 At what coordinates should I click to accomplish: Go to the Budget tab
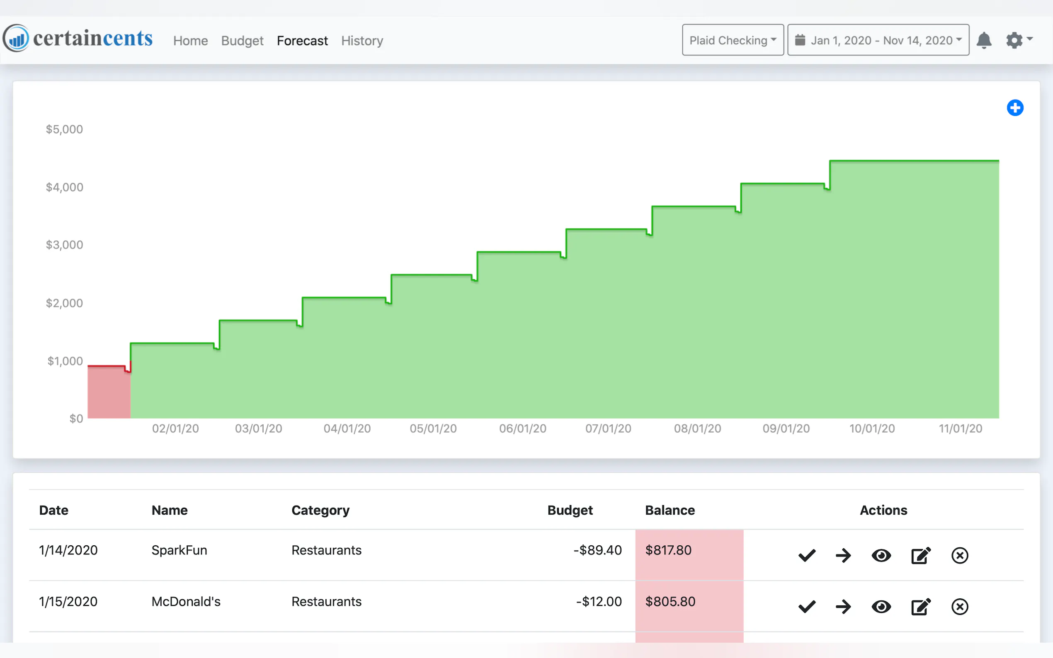tap(242, 41)
